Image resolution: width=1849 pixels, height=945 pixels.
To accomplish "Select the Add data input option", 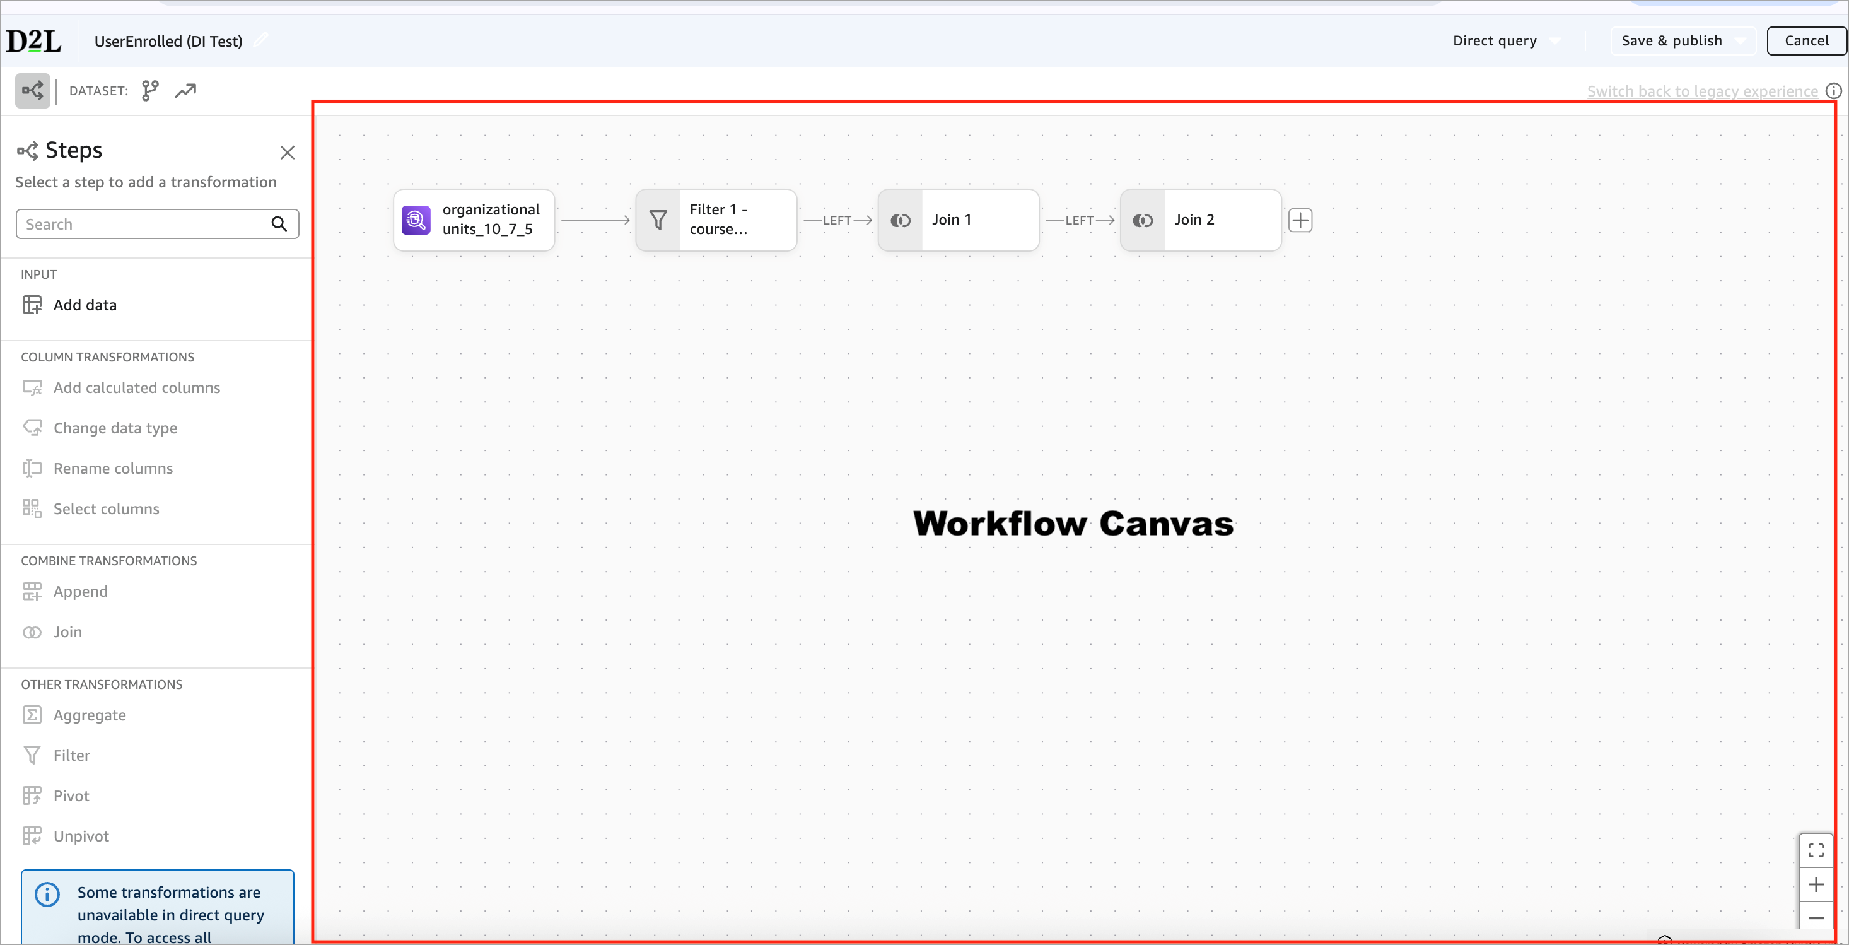I will coord(85,305).
